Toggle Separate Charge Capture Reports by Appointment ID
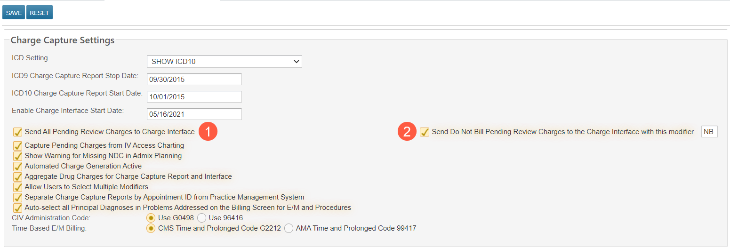This screenshot has height=248, width=730. point(18,197)
